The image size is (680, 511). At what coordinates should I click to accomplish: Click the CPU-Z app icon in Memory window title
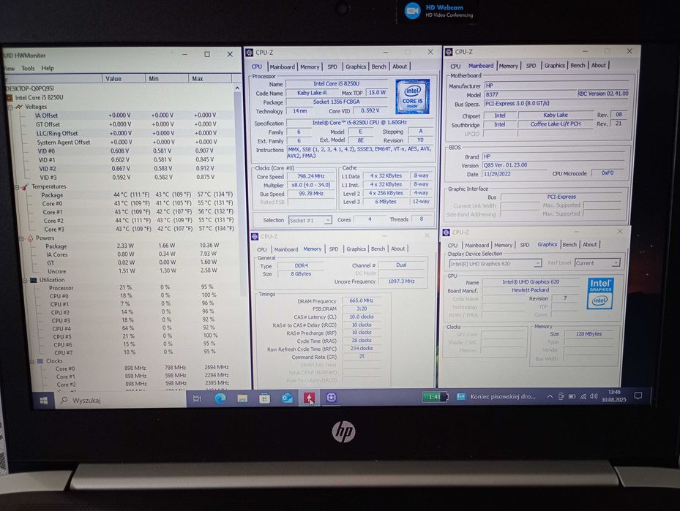coord(255,236)
